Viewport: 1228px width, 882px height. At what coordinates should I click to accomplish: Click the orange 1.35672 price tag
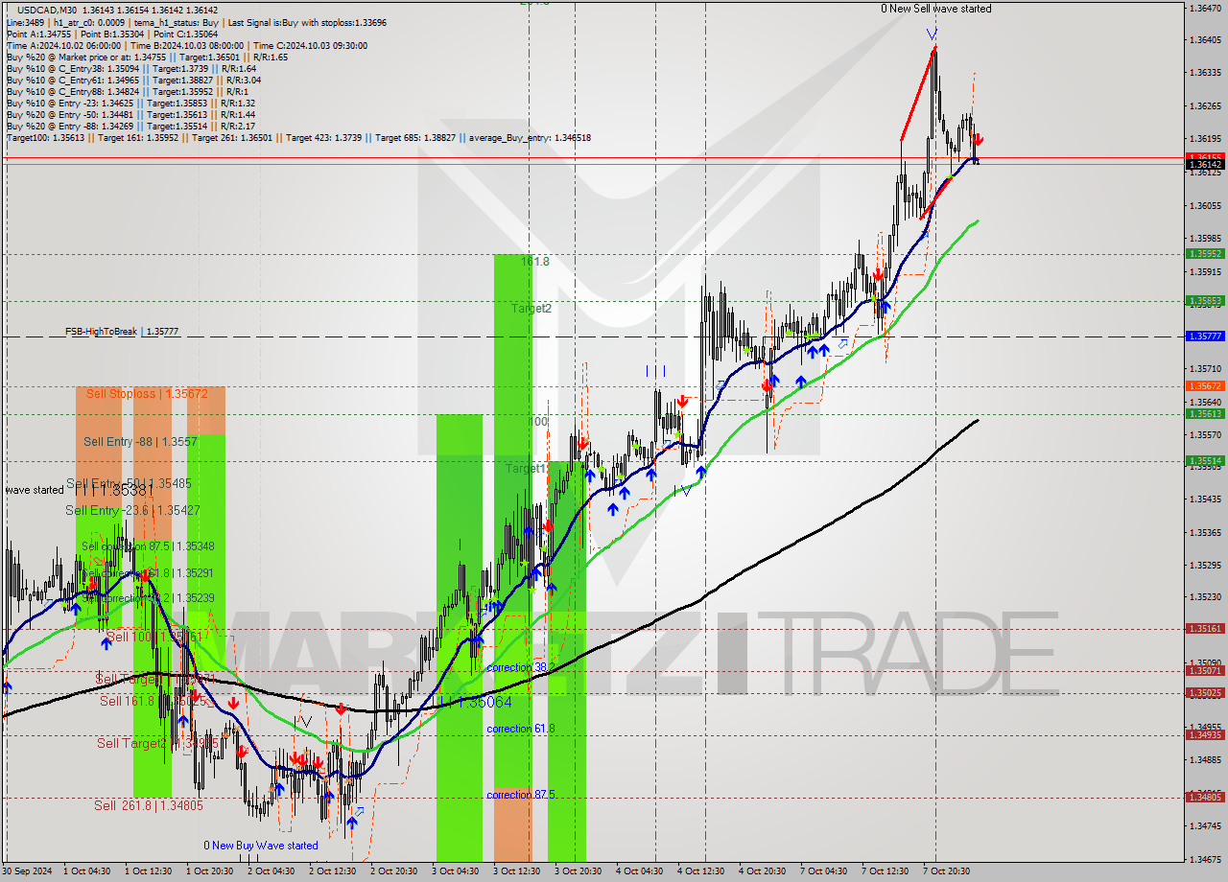(x=1205, y=386)
